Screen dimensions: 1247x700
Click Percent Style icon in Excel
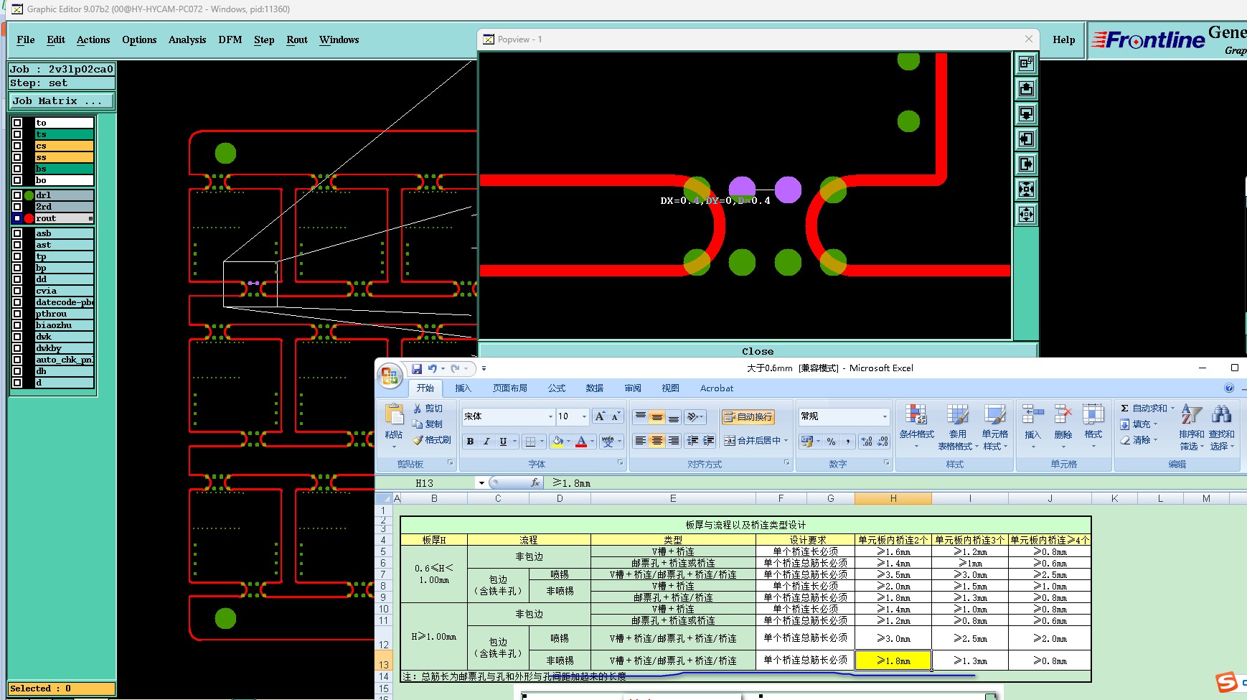(x=831, y=442)
